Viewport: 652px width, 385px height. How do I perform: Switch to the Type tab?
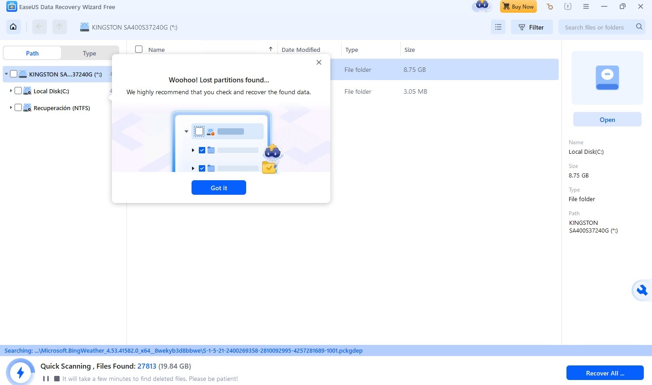click(89, 53)
